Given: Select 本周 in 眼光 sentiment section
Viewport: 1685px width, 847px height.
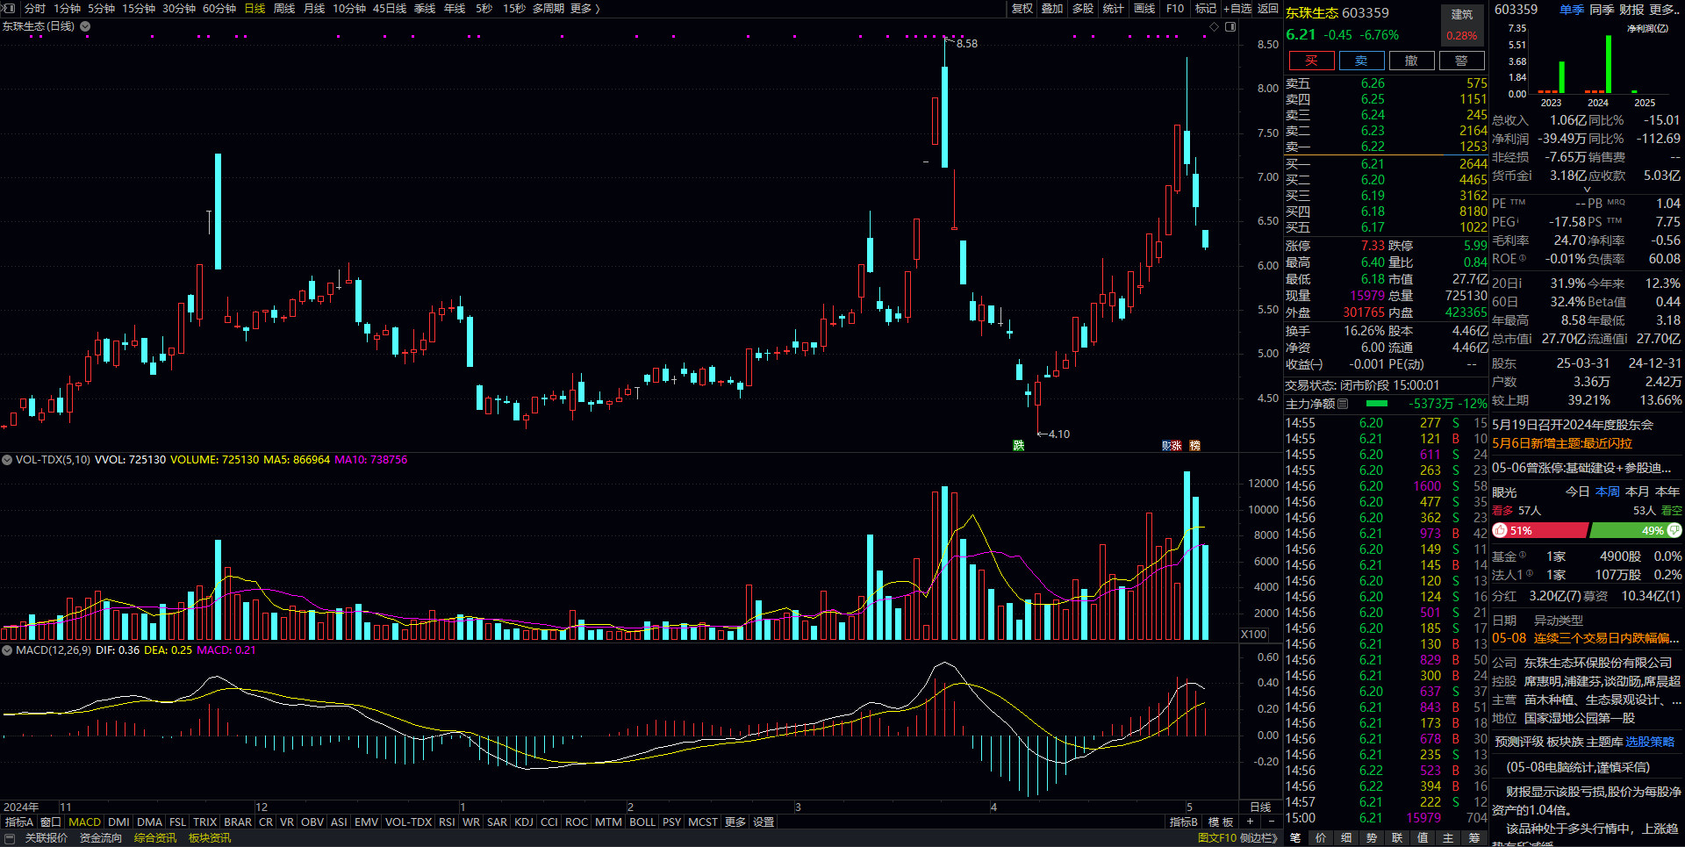Looking at the screenshot, I should tap(1608, 492).
